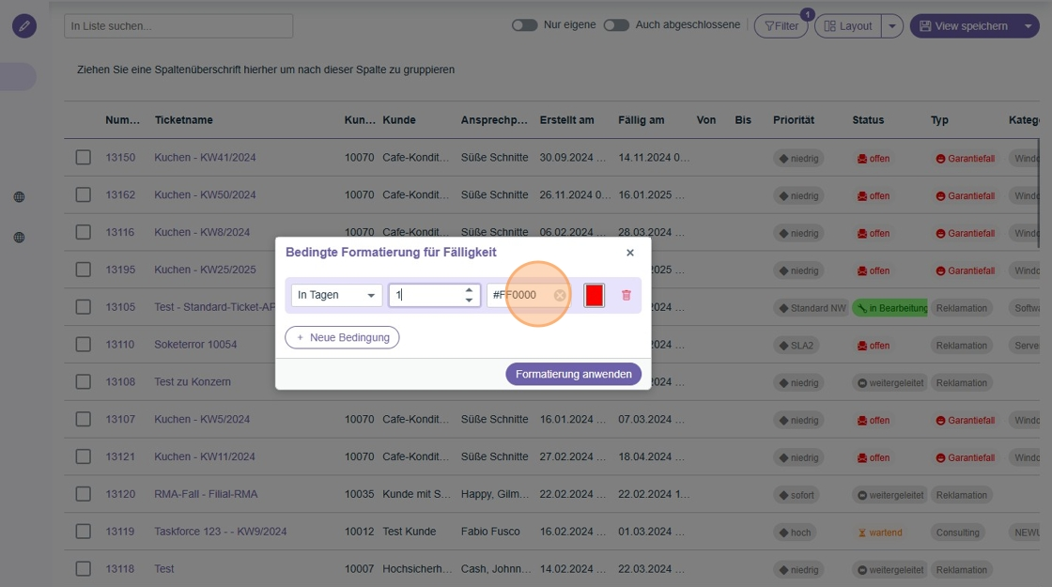Viewport: 1052px width, 587px height.
Task: Add a Neue Bedingung
Action: (x=342, y=337)
